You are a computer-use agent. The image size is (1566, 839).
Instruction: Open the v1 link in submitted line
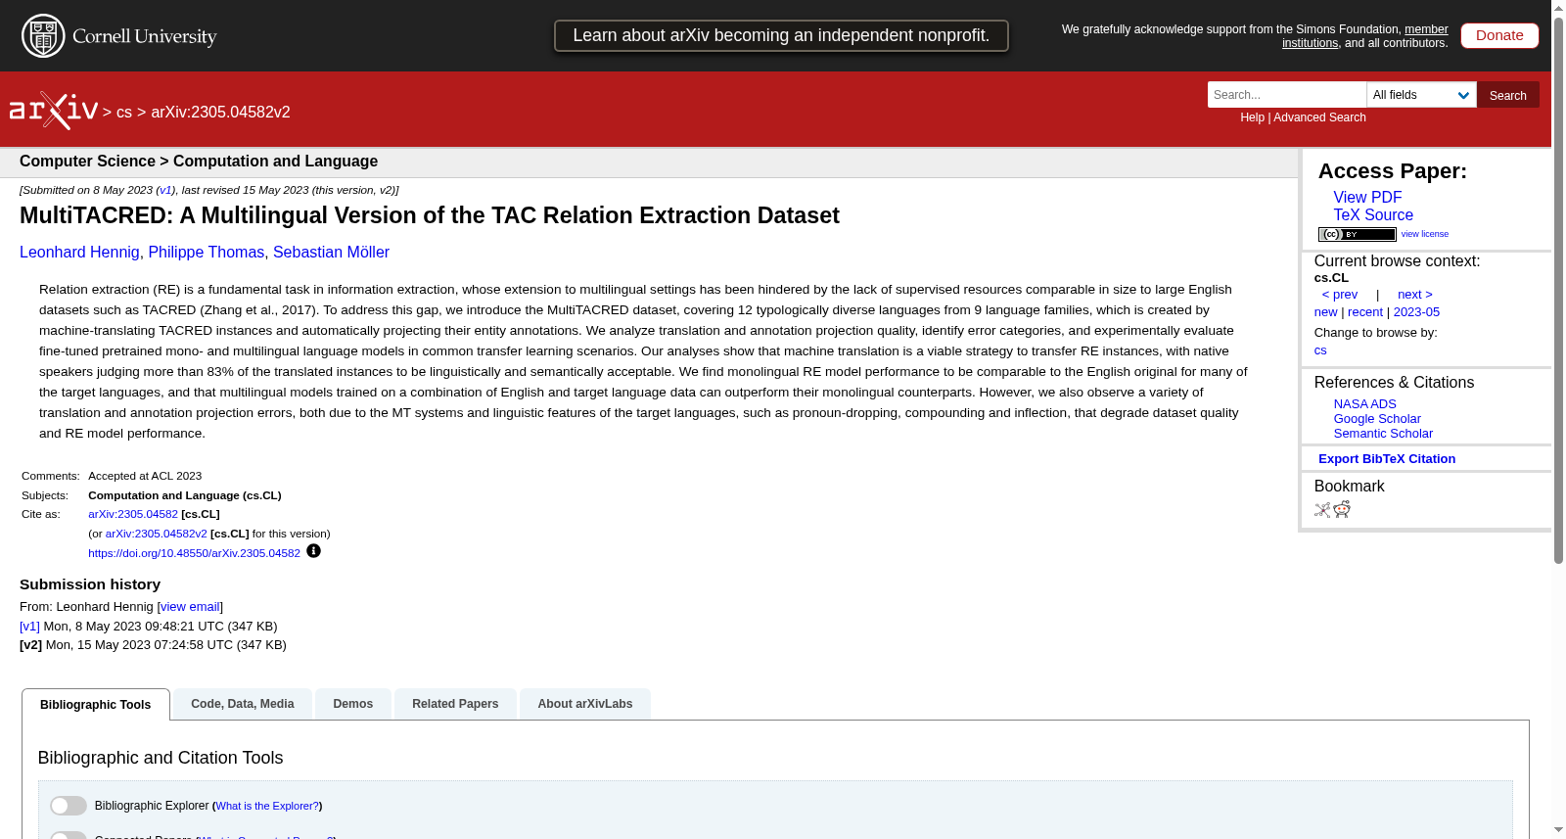165,190
